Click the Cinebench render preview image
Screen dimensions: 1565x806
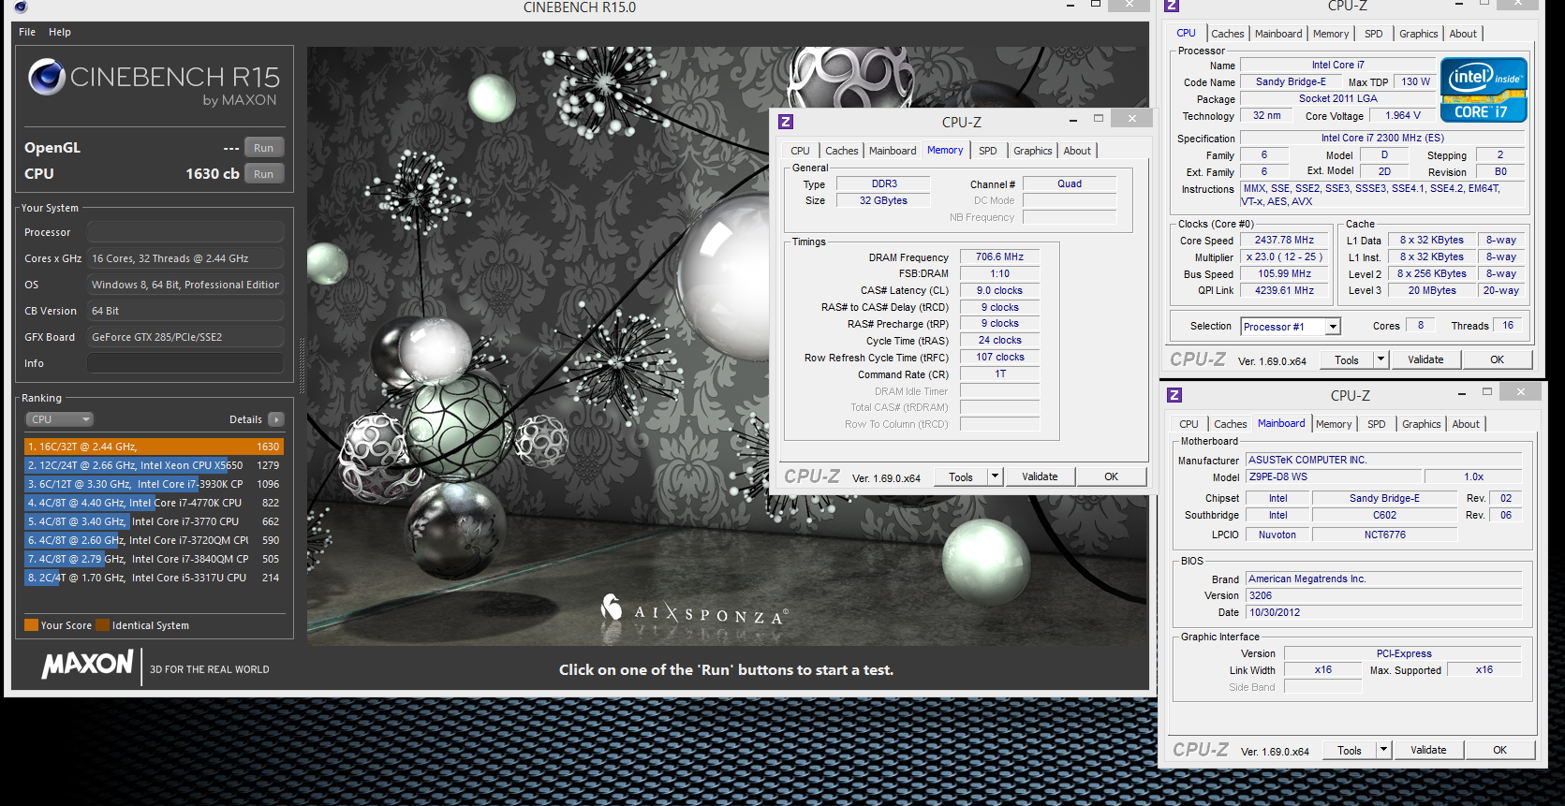(727, 346)
